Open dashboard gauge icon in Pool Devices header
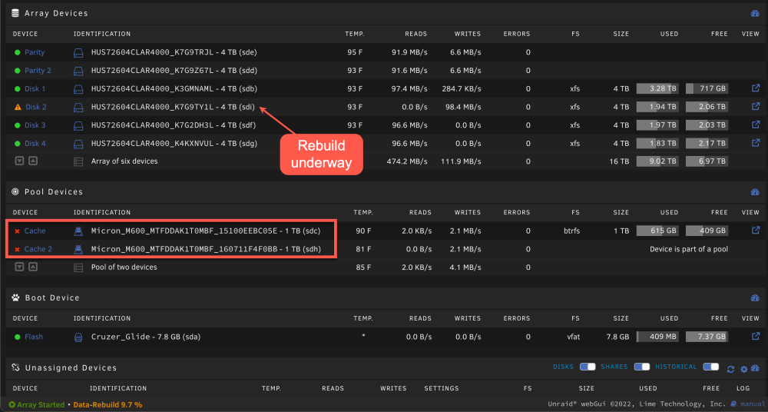The image size is (768, 412). (755, 192)
